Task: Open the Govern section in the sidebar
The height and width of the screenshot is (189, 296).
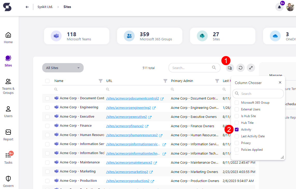Action: coord(8,182)
